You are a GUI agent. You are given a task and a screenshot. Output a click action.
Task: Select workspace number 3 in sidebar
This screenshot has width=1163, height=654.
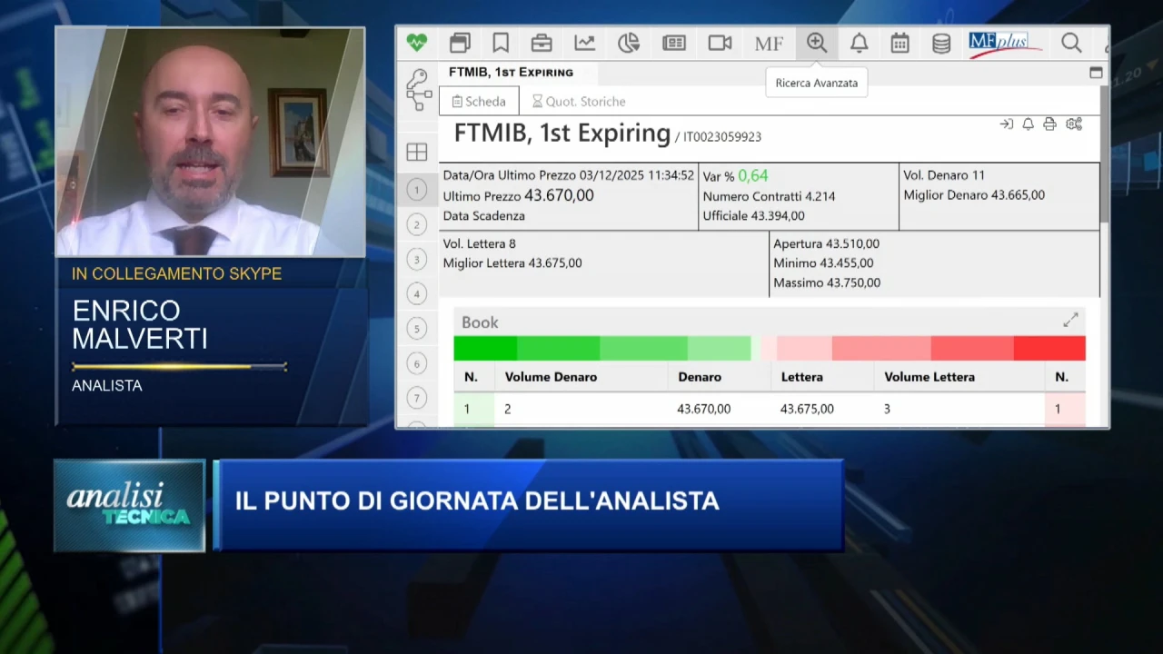point(416,260)
